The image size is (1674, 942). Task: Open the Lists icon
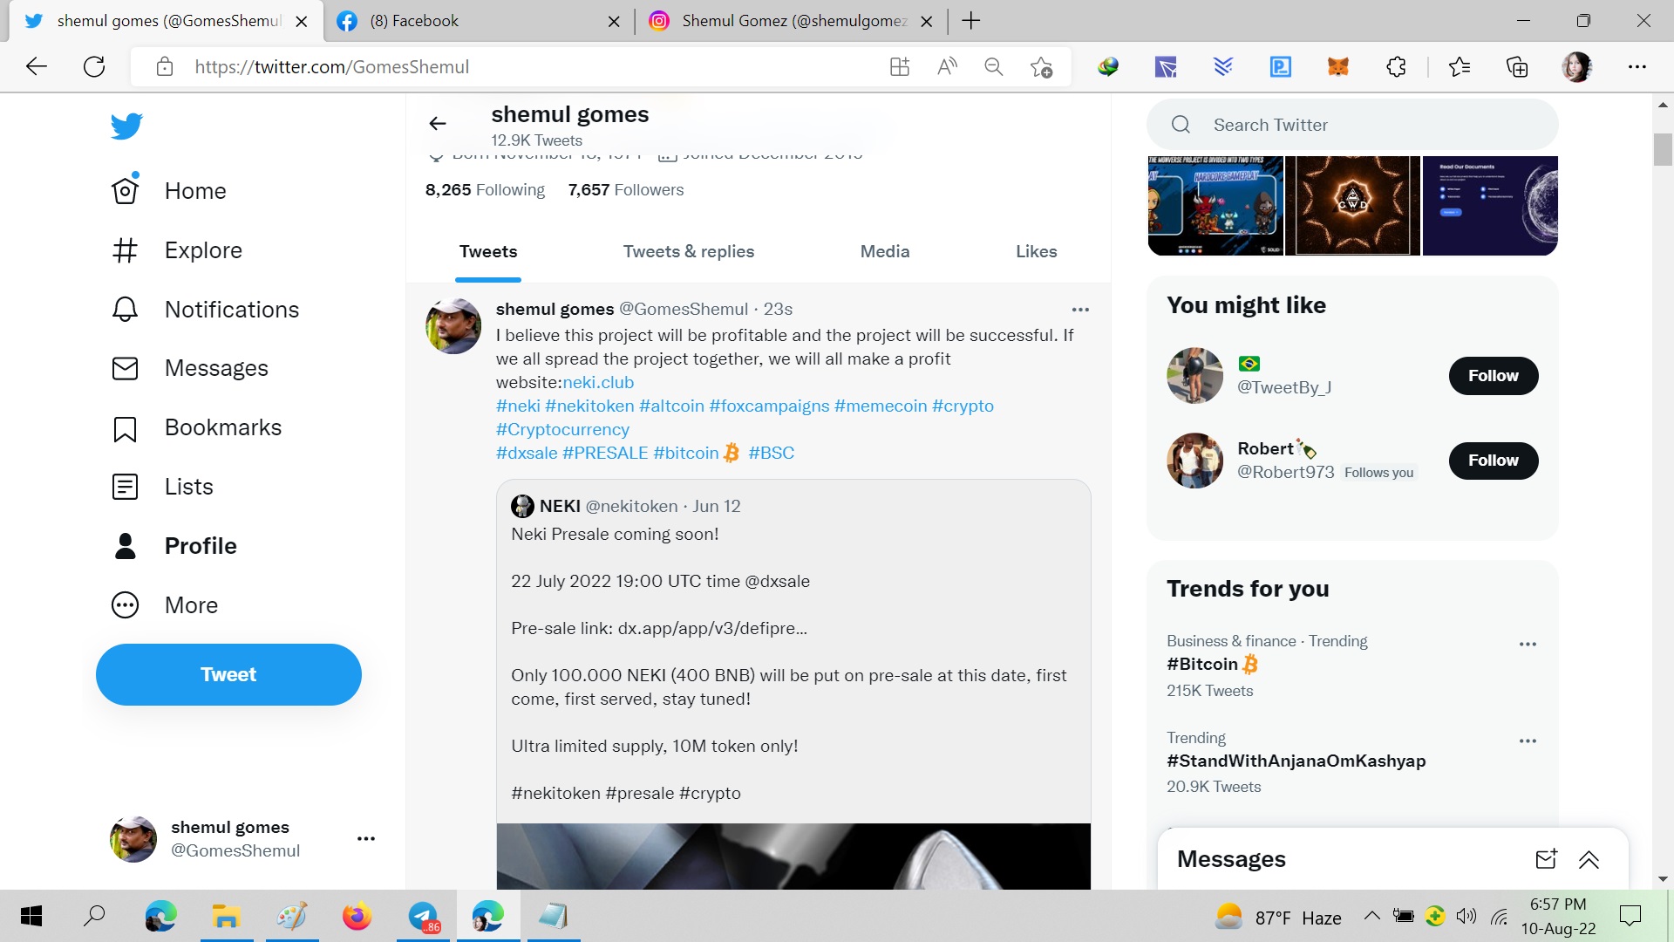(x=126, y=487)
